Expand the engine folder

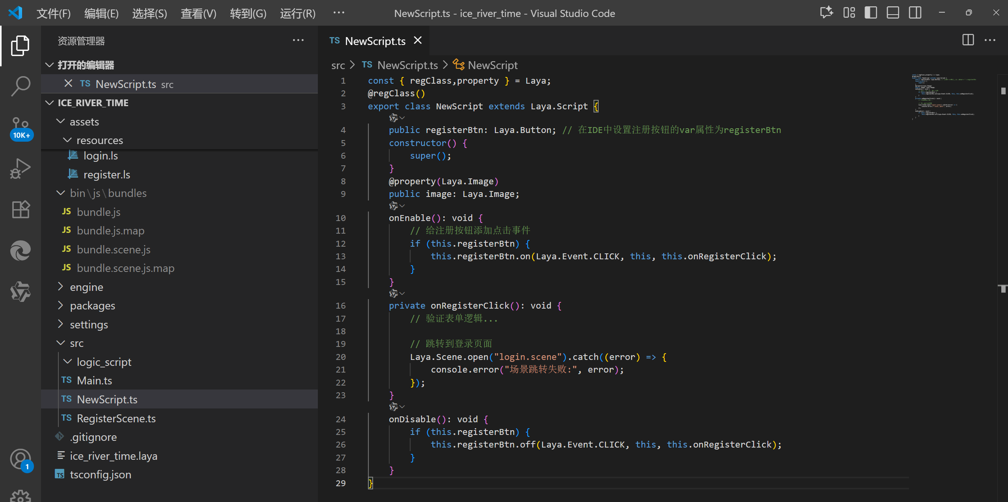tap(86, 287)
